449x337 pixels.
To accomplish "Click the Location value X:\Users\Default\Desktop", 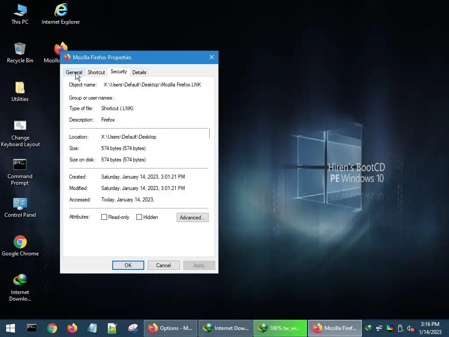I will click(128, 137).
